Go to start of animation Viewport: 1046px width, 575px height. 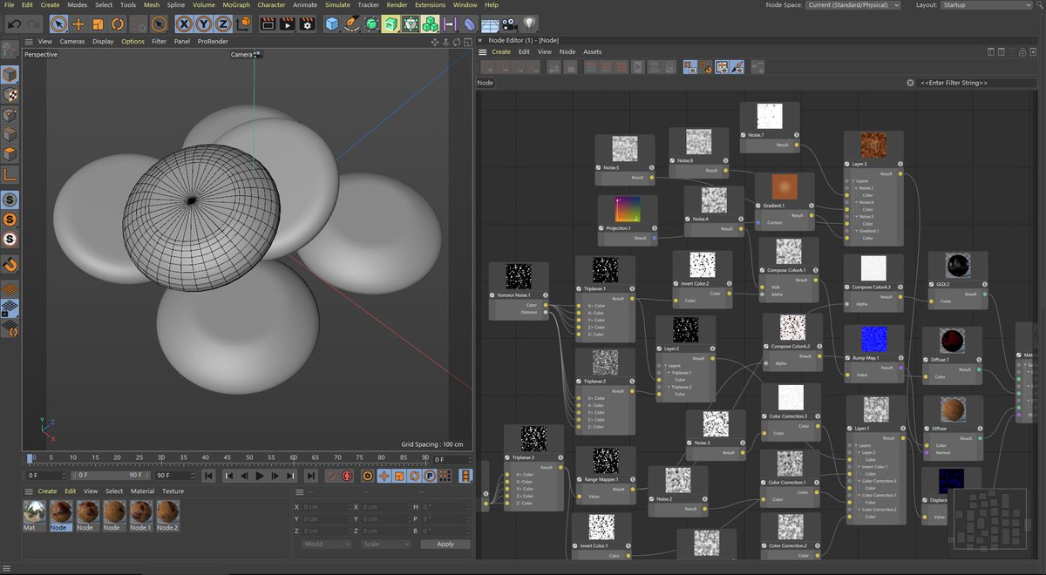208,476
